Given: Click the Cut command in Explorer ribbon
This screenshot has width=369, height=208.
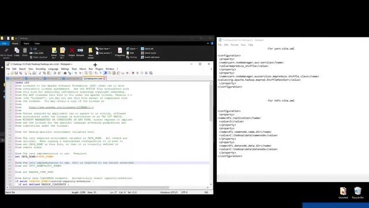Looking at the screenshot, I should (x=33, y=49).
